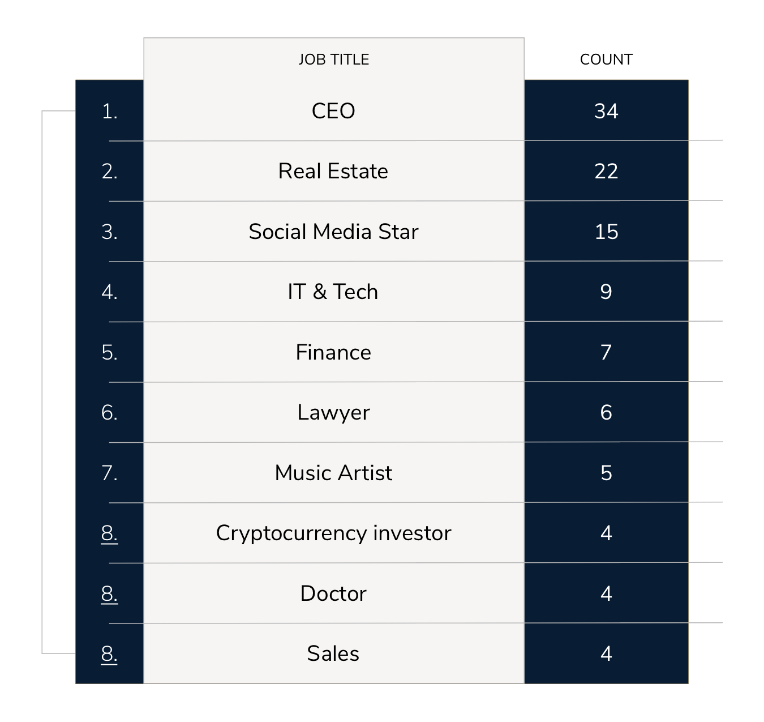
Task: Click the underlined rank 8 beside Sales
Action: coord(109,654)
